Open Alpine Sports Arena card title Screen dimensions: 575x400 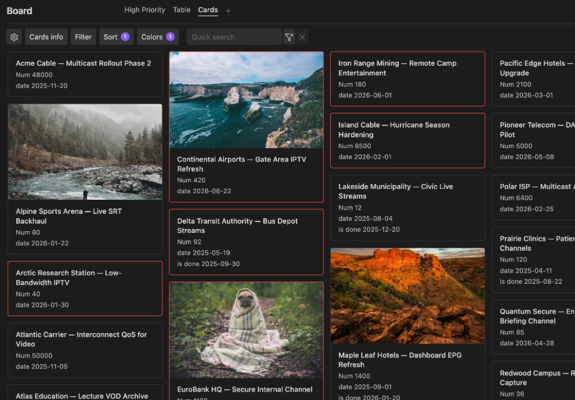69,216
